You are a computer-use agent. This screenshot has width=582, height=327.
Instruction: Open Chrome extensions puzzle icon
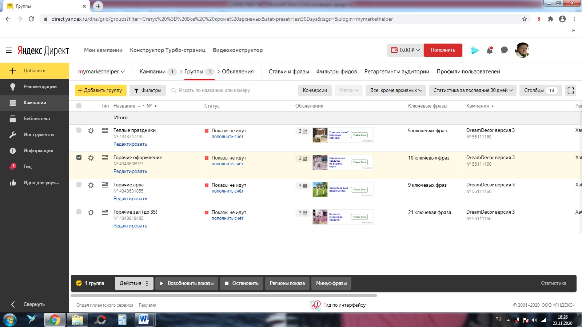coord(551,19)
